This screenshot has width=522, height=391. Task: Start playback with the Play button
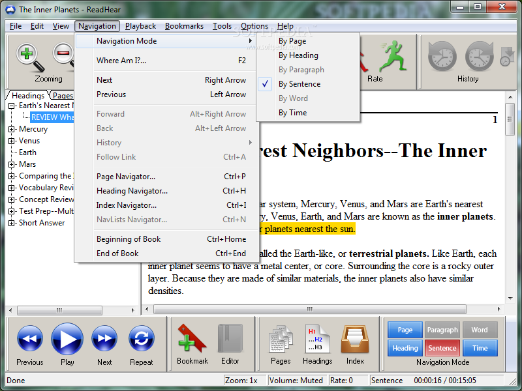67,338
